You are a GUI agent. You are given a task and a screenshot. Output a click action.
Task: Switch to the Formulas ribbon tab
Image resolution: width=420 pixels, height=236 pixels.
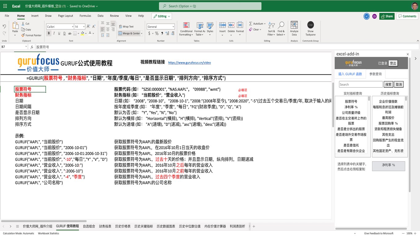coord(85,16)
